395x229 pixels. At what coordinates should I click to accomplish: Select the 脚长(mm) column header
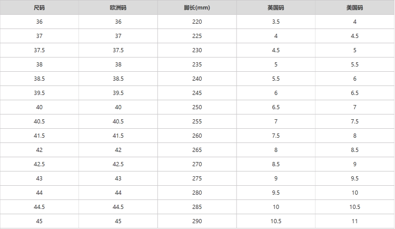click(197, 7)
